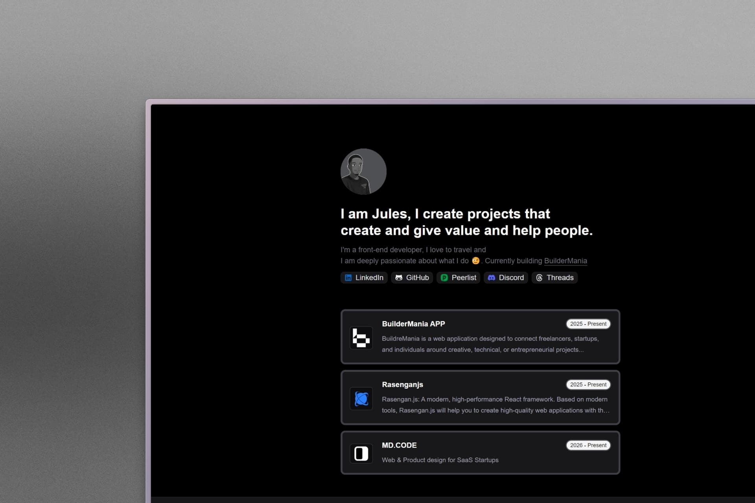
Task: Click the 2025 - Present badge on BuilderMania
Action: pos(588,324)
